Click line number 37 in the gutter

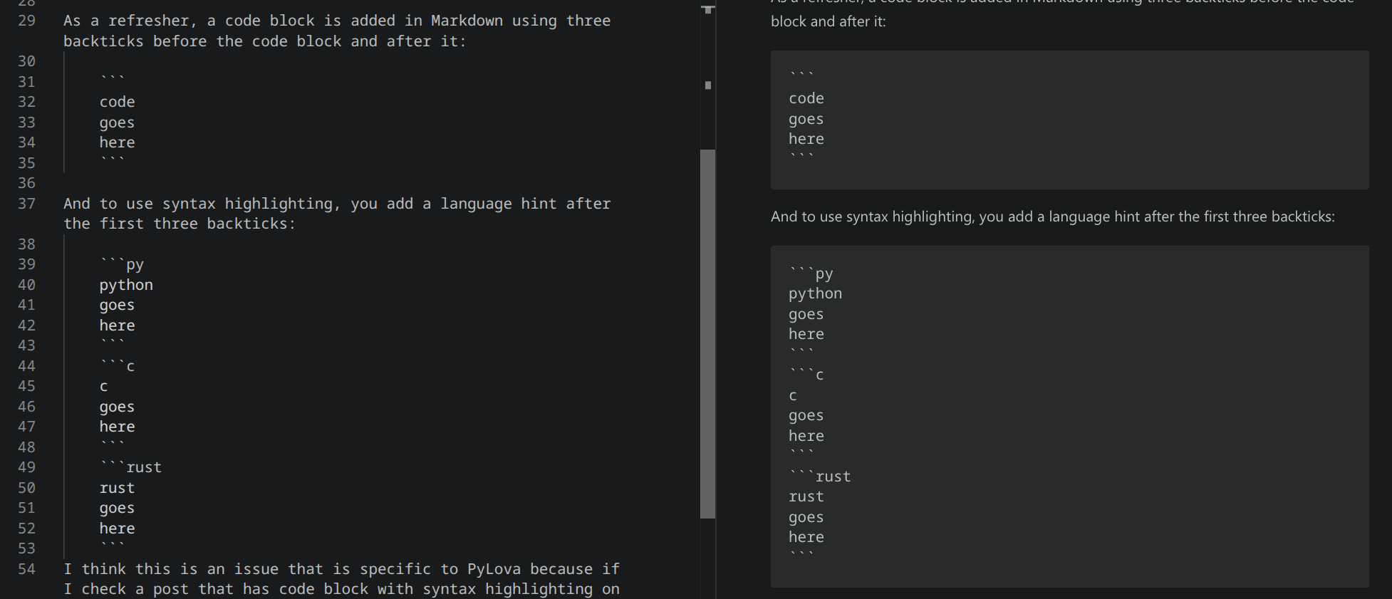(26, 204)
